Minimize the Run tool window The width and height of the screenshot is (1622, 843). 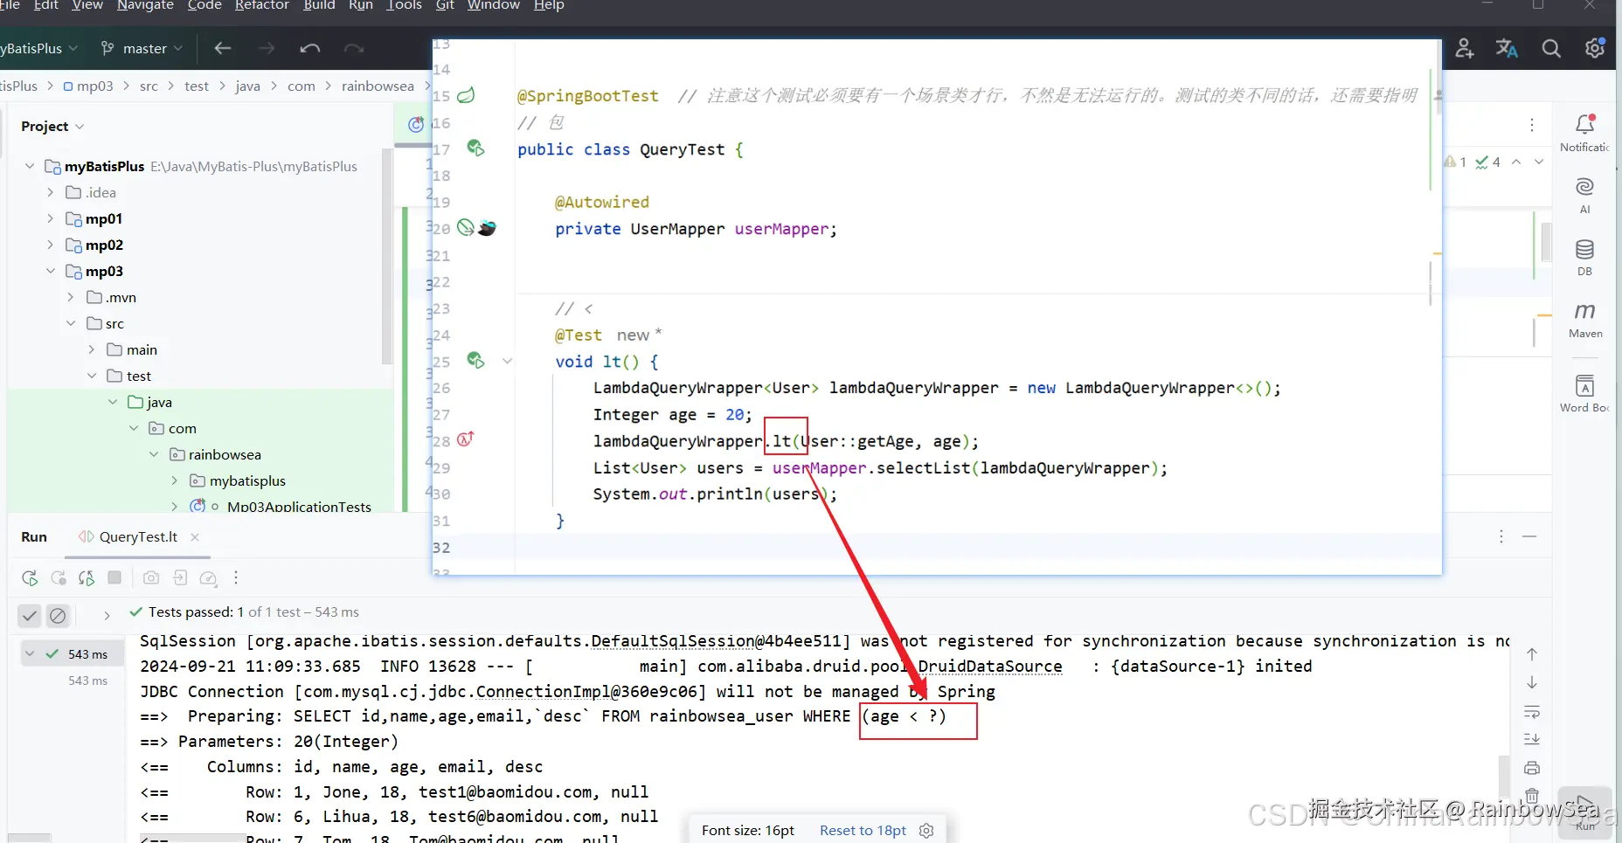tap(1529, 536)
